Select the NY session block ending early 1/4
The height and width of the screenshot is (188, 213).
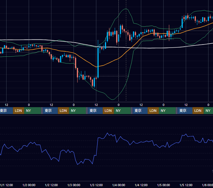pyautogui.click(x=122, y=111)
